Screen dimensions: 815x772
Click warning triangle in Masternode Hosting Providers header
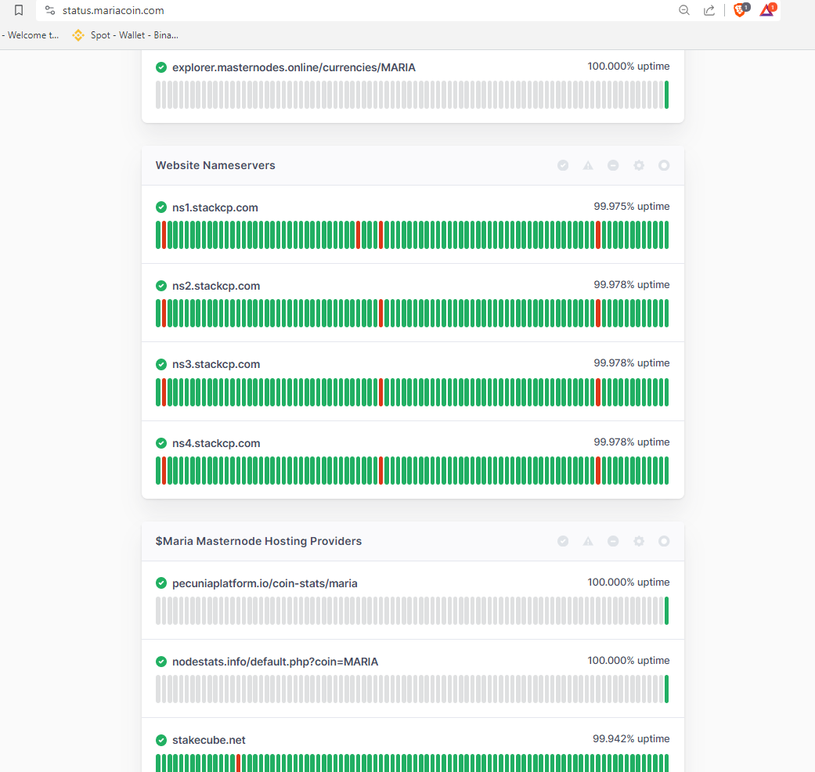point(588,541)
